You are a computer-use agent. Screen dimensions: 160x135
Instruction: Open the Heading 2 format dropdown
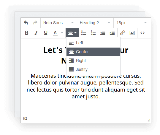95,23
